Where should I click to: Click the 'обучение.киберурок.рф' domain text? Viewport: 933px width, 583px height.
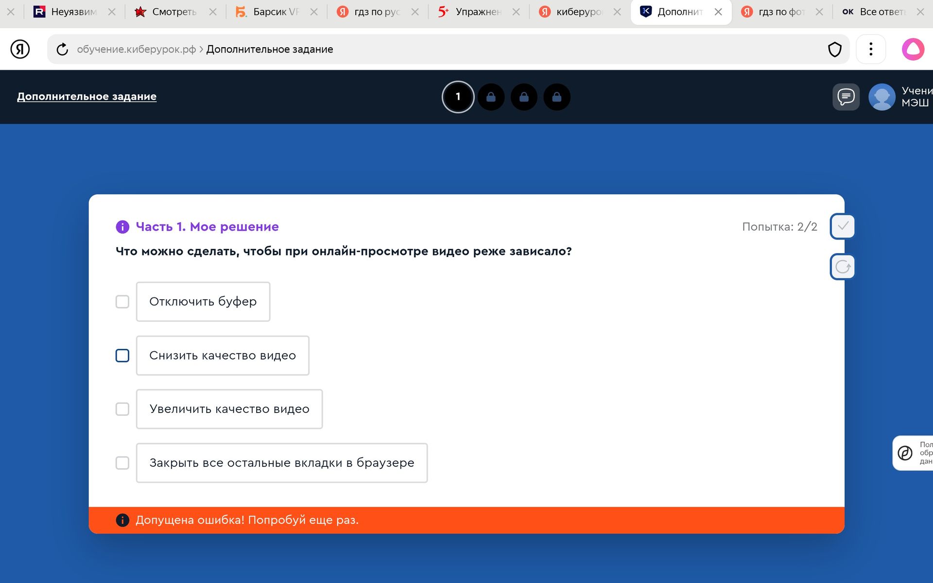pyautogui.click(x=136, y=49)
